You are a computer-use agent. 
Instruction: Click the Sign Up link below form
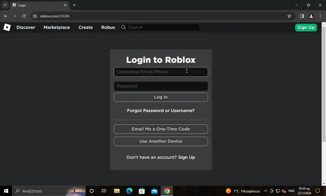187,157
